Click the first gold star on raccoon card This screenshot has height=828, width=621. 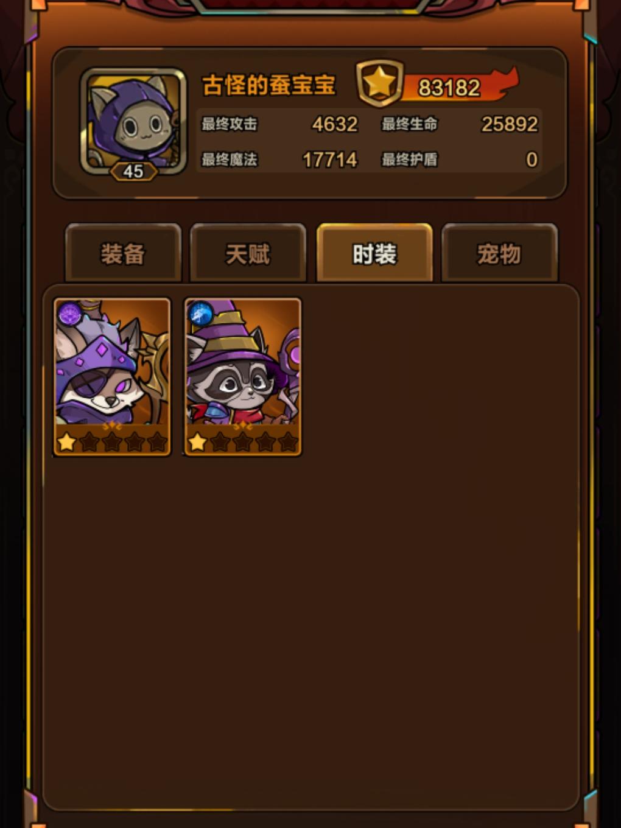[197, 441]
